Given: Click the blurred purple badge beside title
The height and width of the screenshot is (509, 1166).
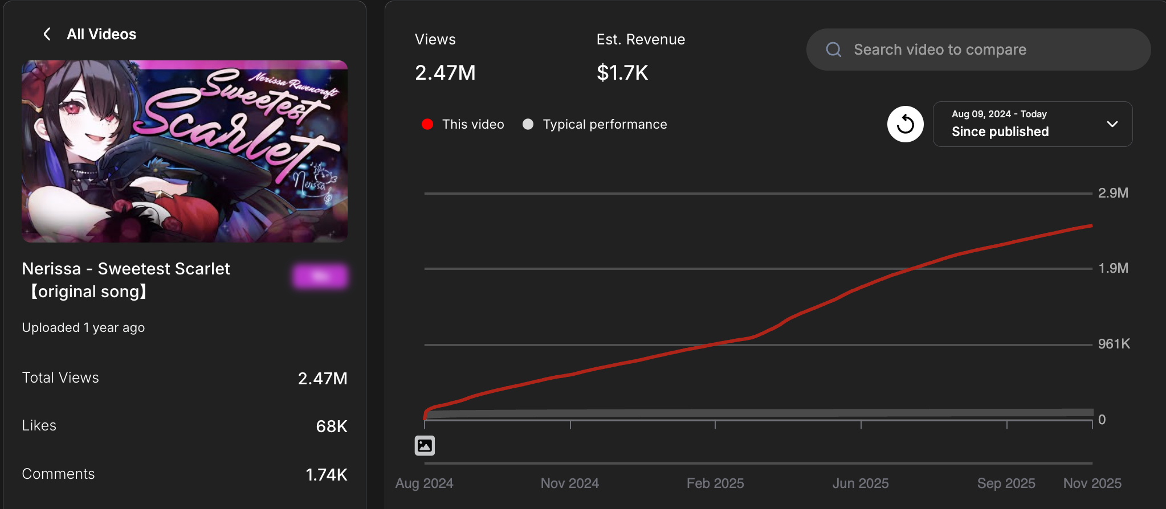Looking at the screenshot, I should point(320,277).
